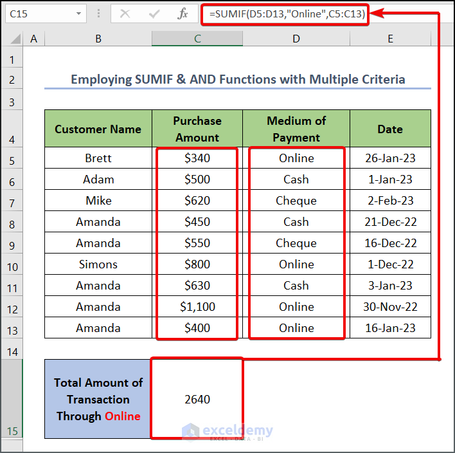
Task: Click the Enter checkmark icon in formula bar
Action: pyautogui.click(x=154, y=14)
